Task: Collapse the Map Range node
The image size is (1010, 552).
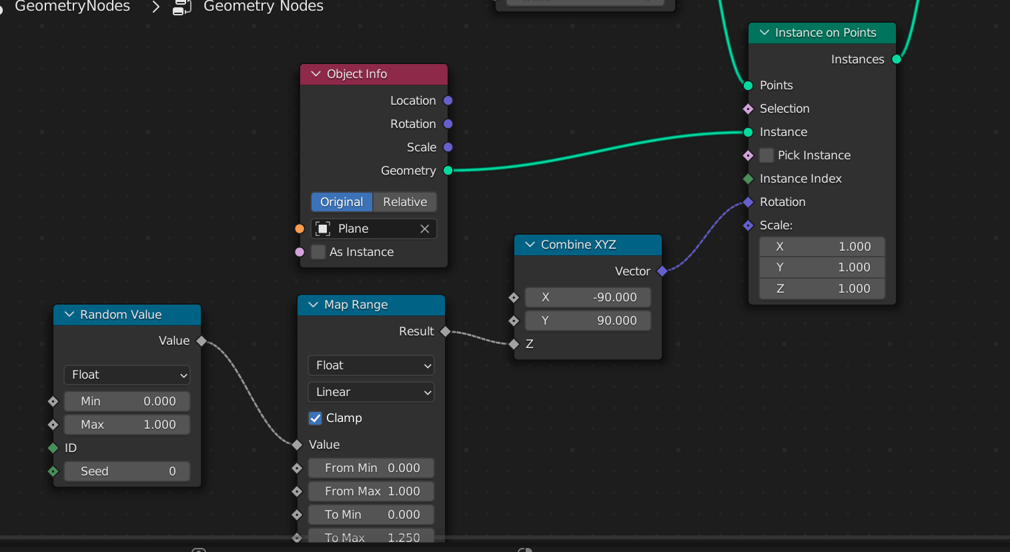Action: pyautogui.click(x=313, y=305)
